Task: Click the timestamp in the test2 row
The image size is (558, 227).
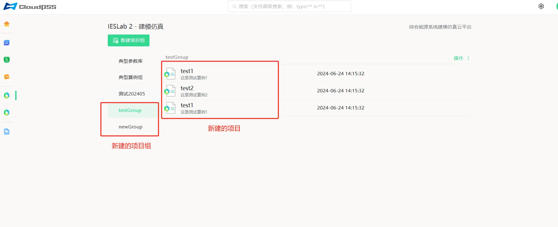Action: point(341,91)
